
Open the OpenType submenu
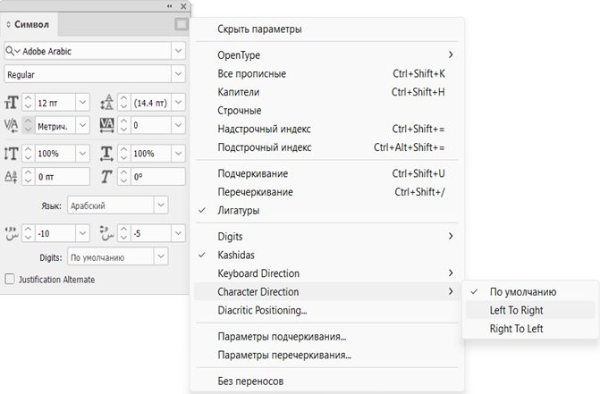coord(326,55)
